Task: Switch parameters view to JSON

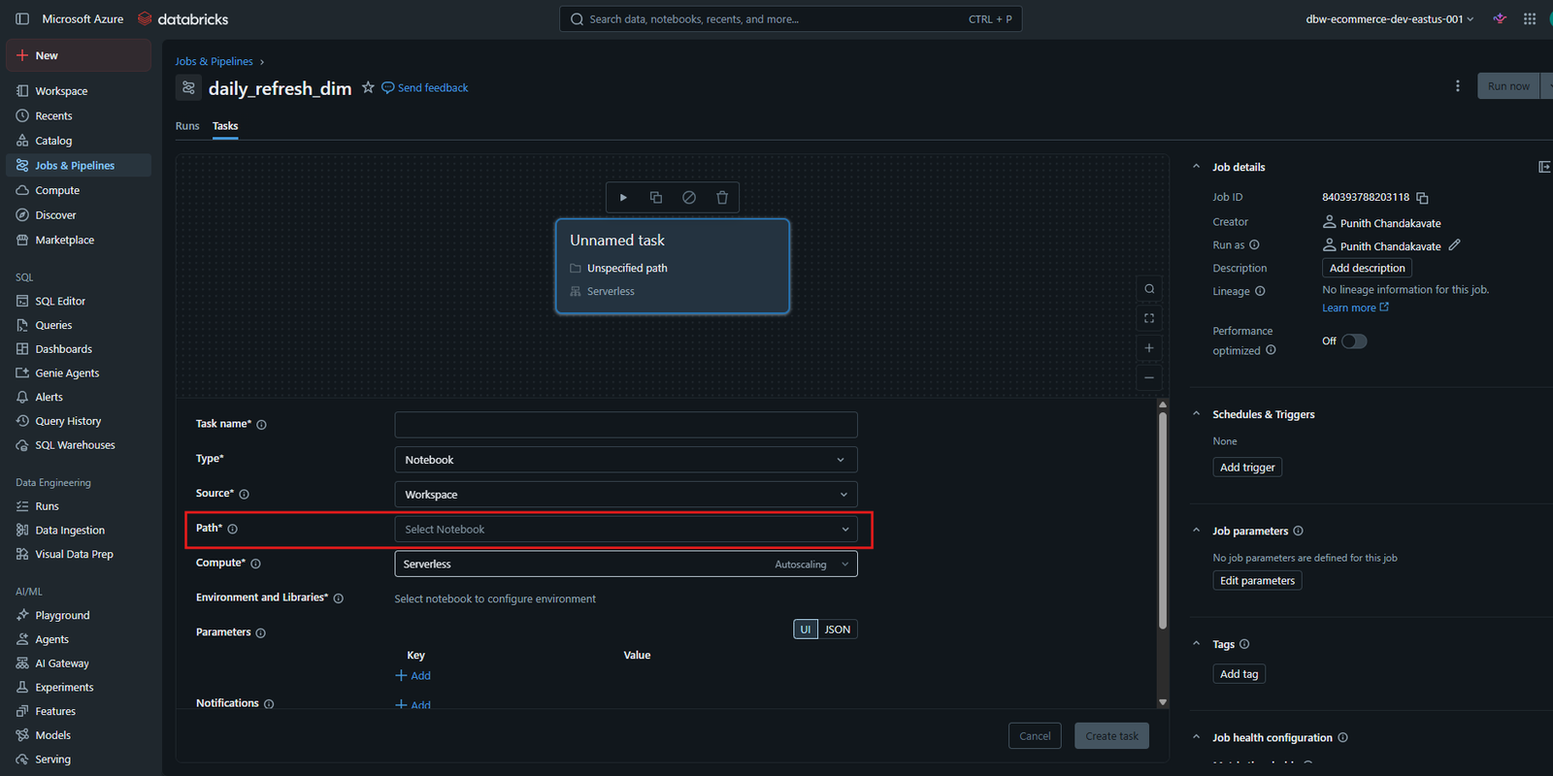Action: [x=838, y=630]
